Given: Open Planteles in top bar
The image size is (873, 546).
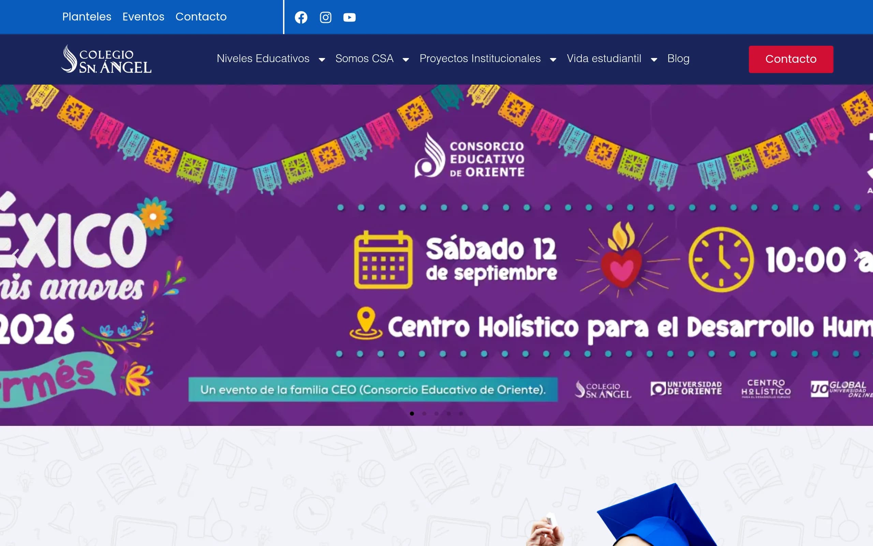Looking at the screenshot, I should click(87, 17).
